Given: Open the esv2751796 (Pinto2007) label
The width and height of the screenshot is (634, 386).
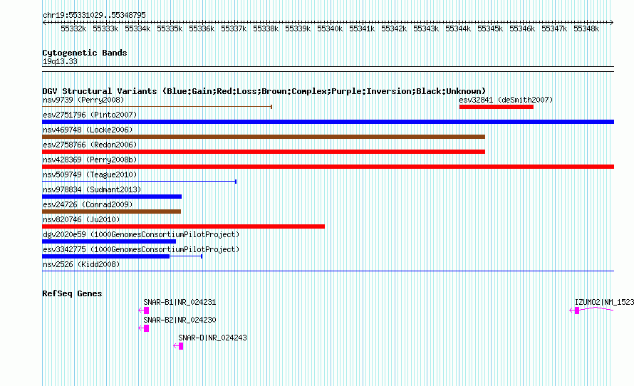Looking at the screenshot, I should point(90,115).
